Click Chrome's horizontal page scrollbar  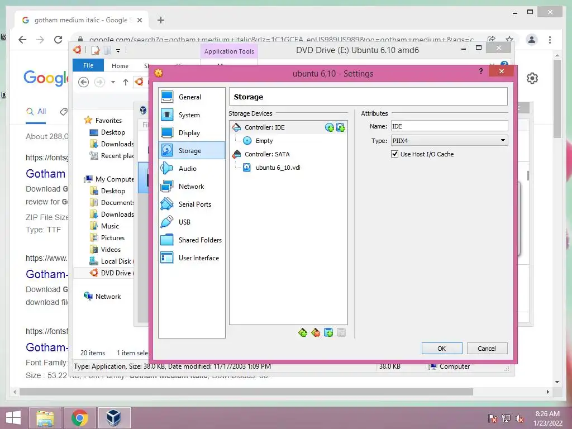(x=246, y=392)
